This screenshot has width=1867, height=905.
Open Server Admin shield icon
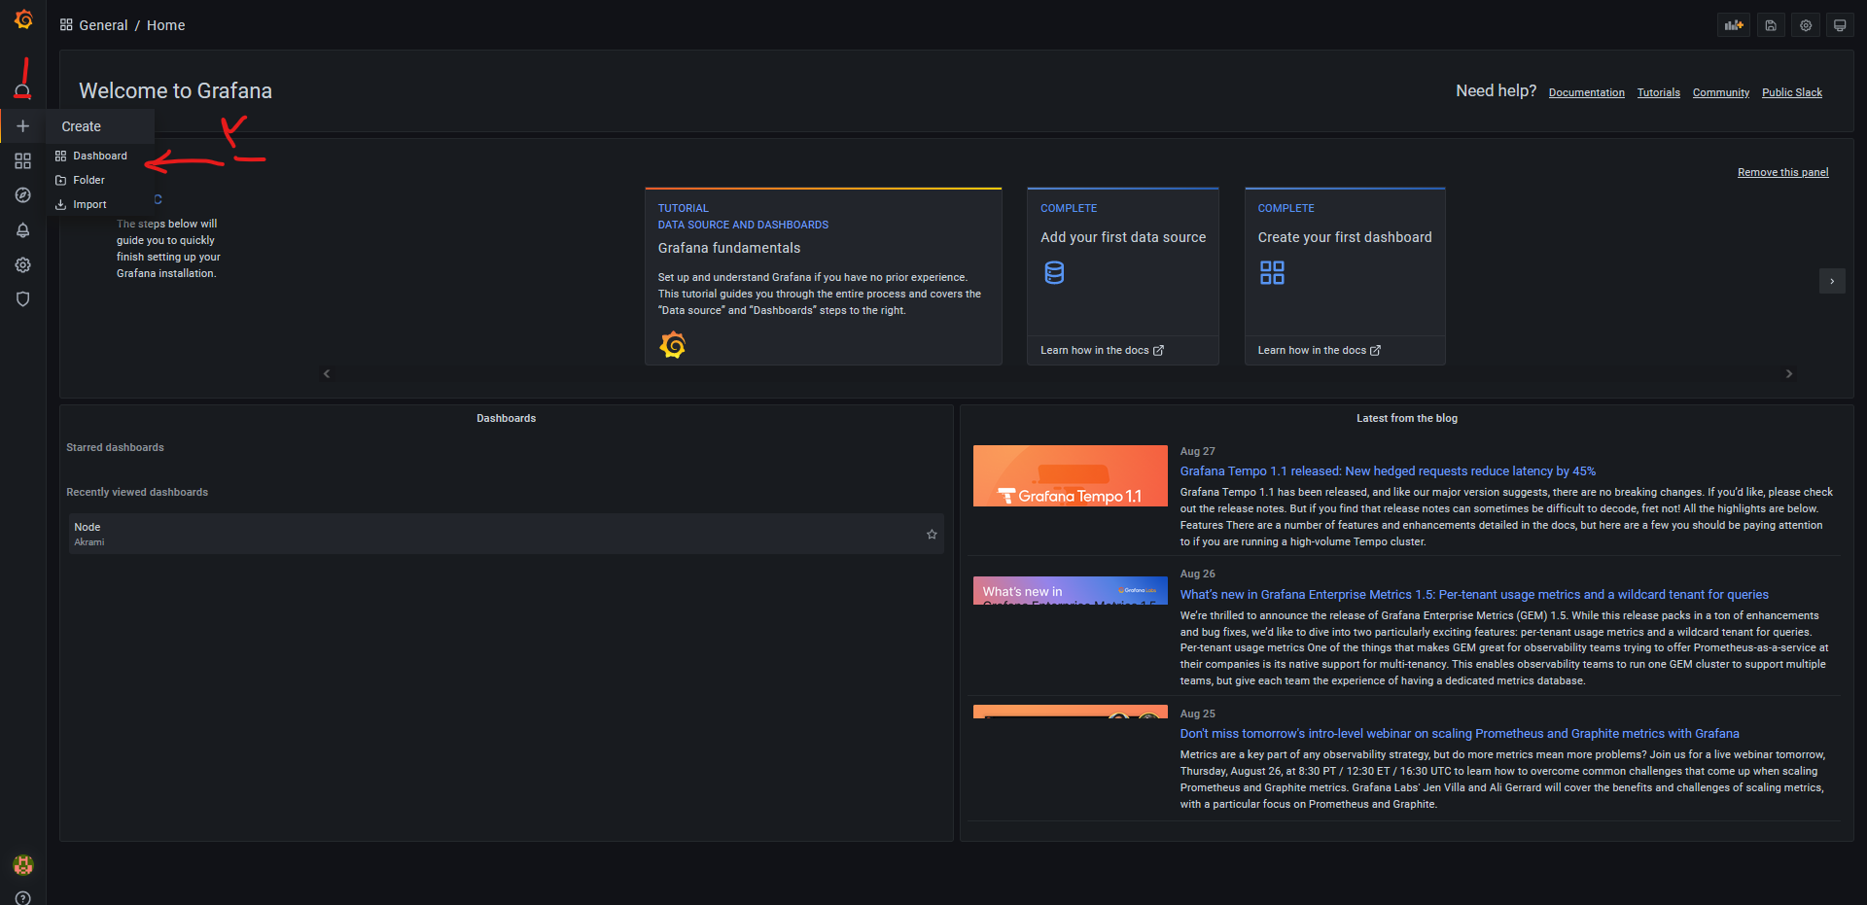(23, 299)
